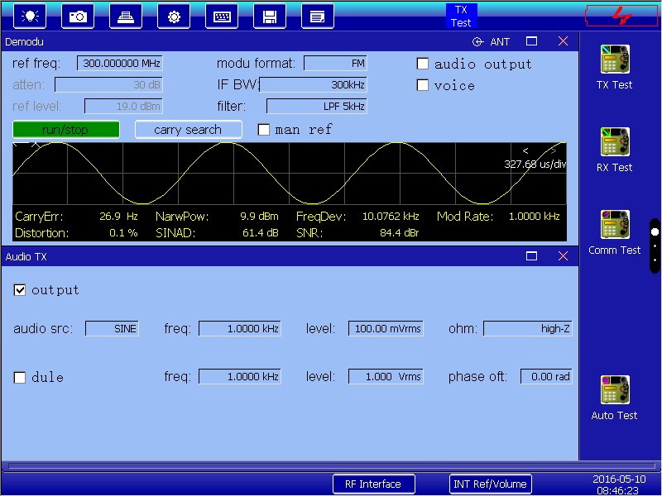Open the modu format FM dropdown
The width and height of the screenshot is (662, 496).
click(x=335, y=64)
